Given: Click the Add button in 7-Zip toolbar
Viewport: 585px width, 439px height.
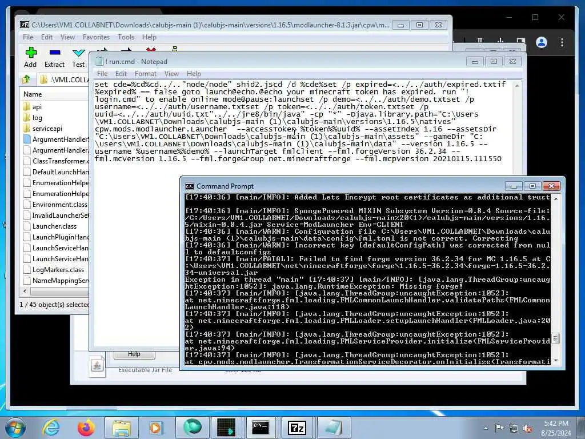Looking at the screenshot, I should click(31, 58).
